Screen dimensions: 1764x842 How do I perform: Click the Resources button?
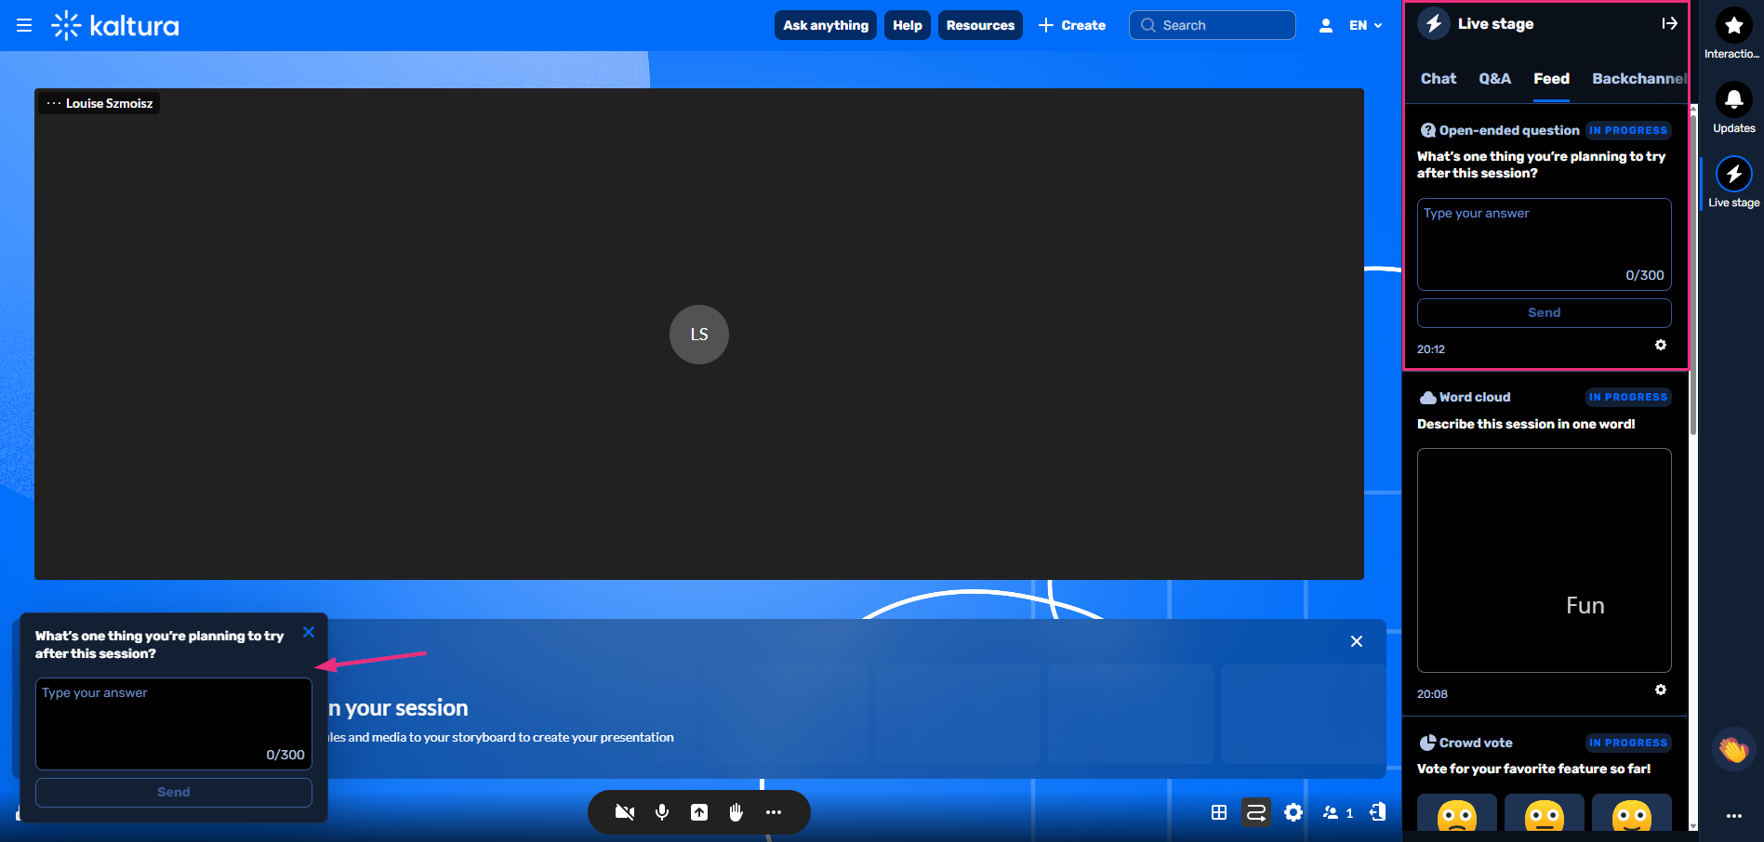coord(980,26)
